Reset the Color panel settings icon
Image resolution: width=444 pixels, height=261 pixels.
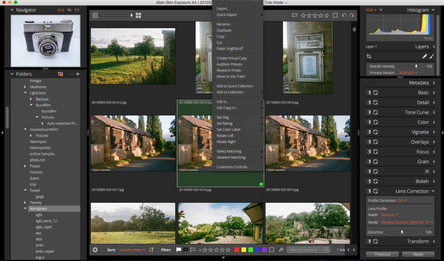point(375,122)
